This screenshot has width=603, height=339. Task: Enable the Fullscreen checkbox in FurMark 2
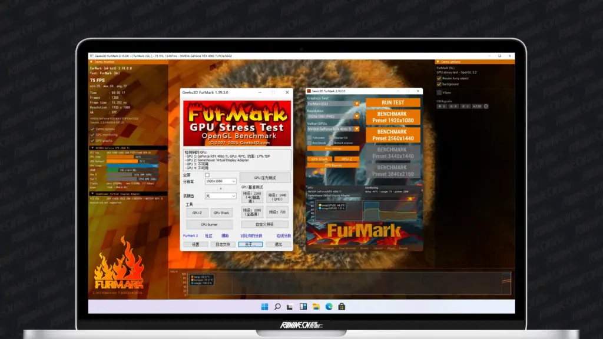pos(309,138)
